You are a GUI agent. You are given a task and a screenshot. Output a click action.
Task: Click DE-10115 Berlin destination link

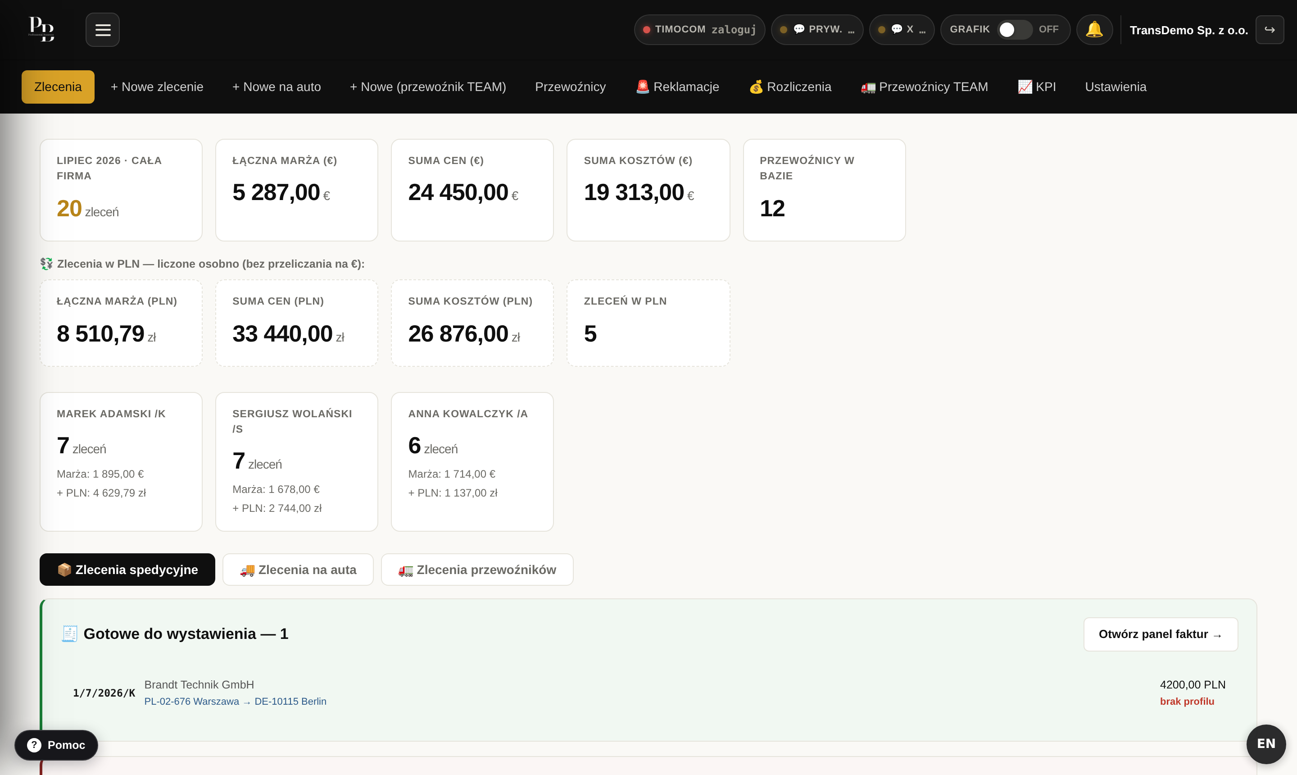tap(290, 702)
